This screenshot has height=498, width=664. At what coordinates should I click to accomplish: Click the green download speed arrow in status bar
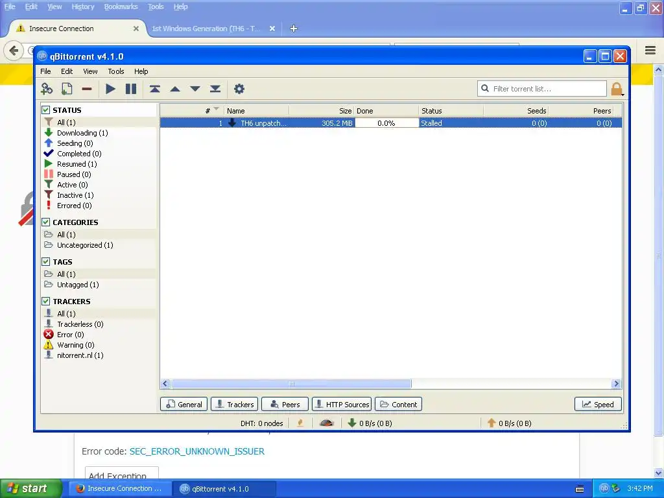pyautogui.click(x=352, y=423)
